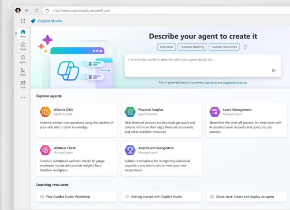Viewport: 290px width, 210px height.
Task: Click the Copilot Studio title text
Action: 50,21
